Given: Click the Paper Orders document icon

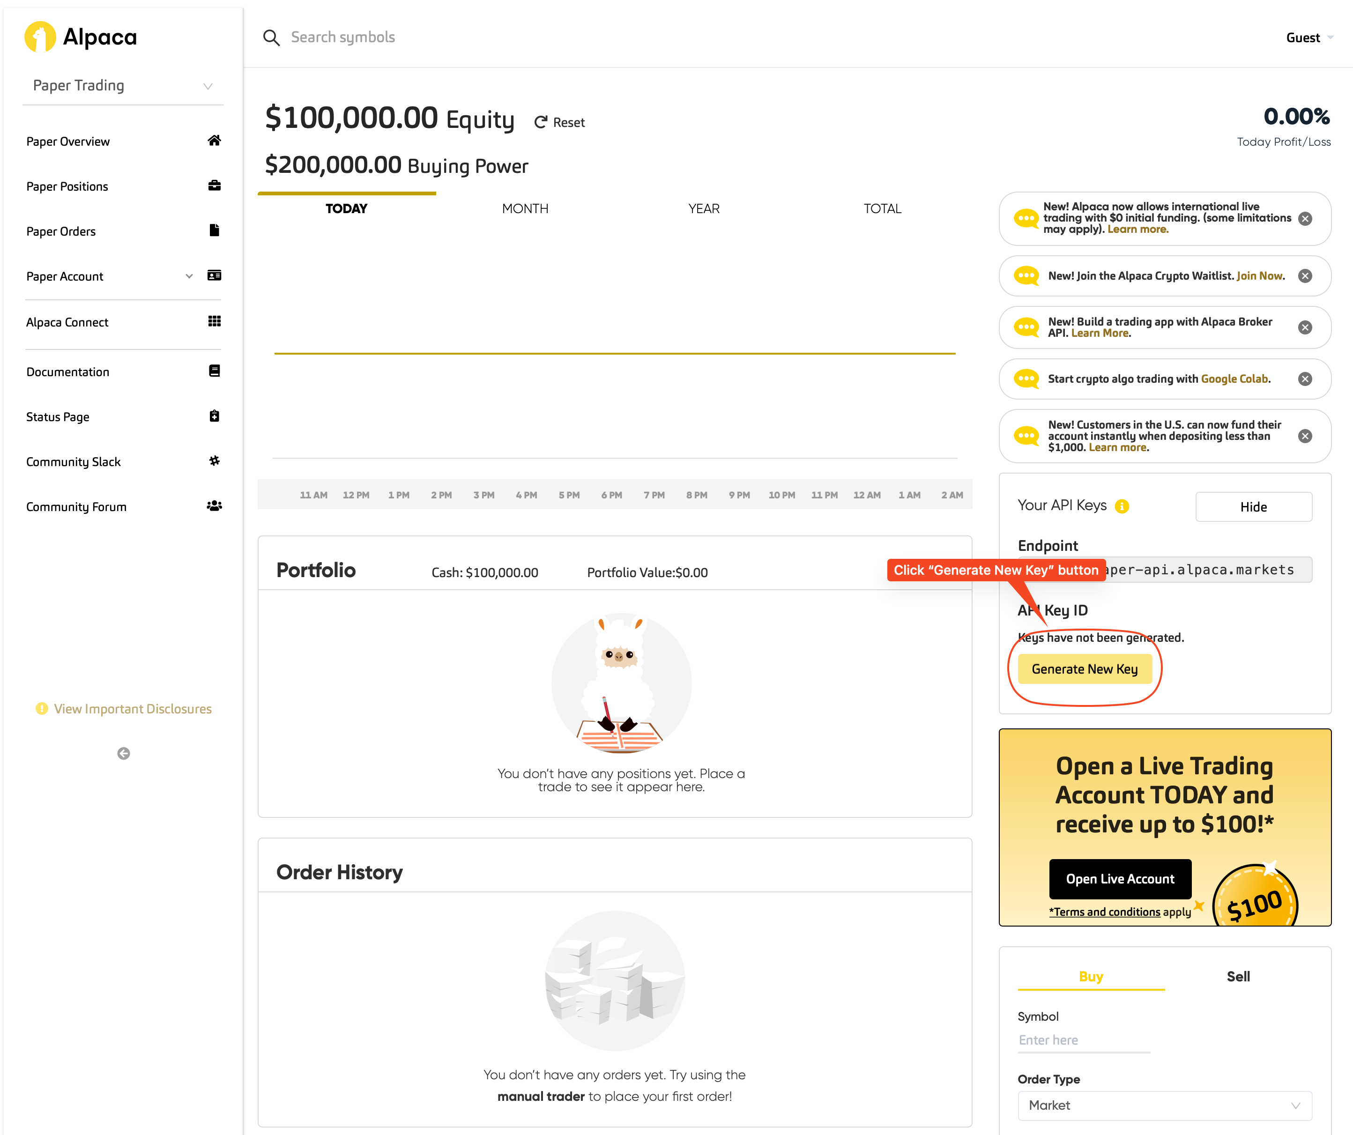Looking at the screenshot, I should coord(214,231).
